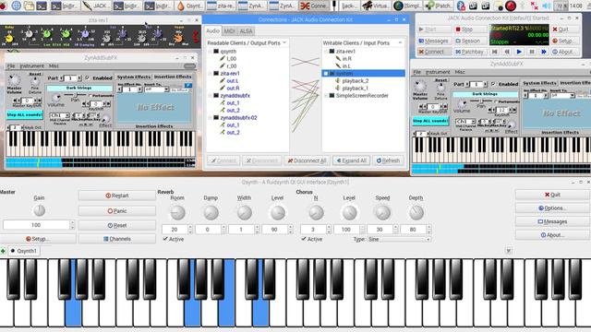Click the play transport button in QjackCtl
Viewport: 591px width, 332px height.
(519, 52)
